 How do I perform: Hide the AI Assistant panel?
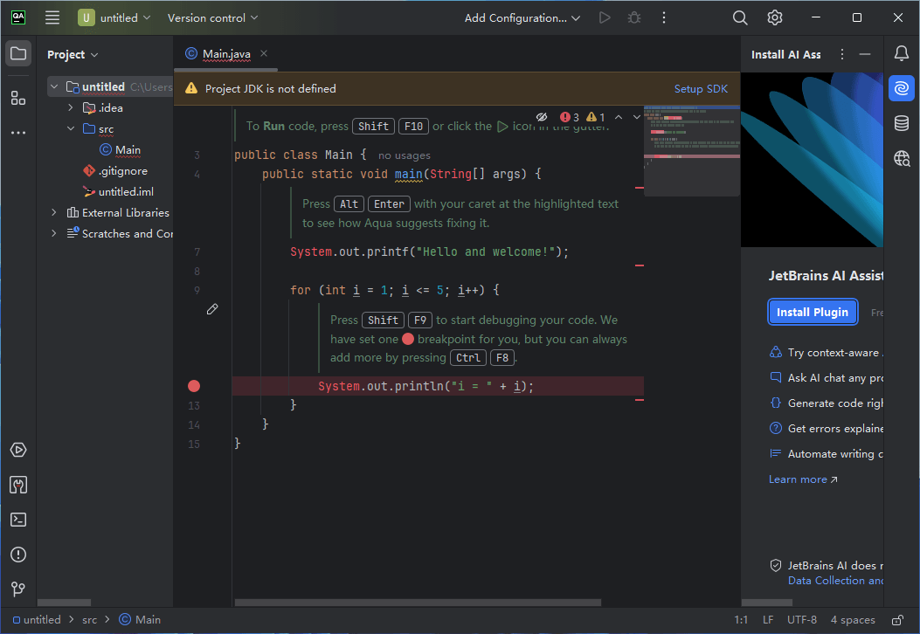click(x=865, y=54)
